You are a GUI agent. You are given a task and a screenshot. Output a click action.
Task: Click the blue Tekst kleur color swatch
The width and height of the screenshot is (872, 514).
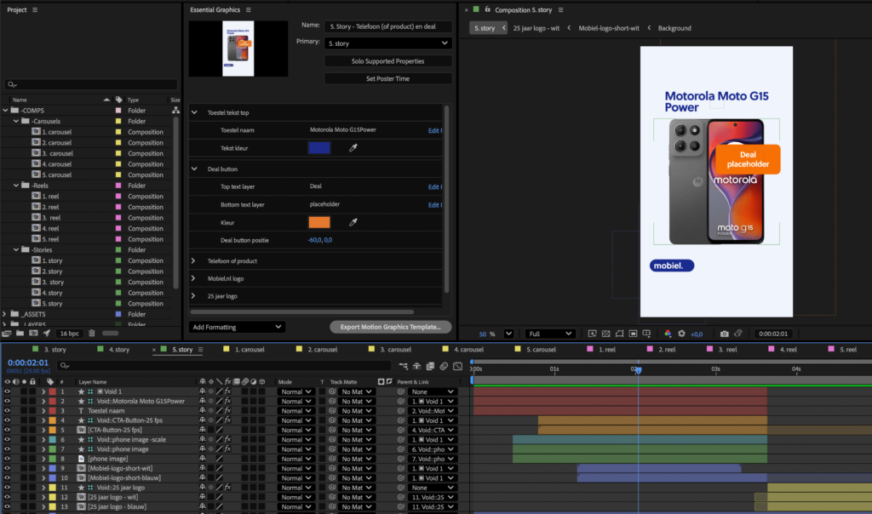point(319,148)
